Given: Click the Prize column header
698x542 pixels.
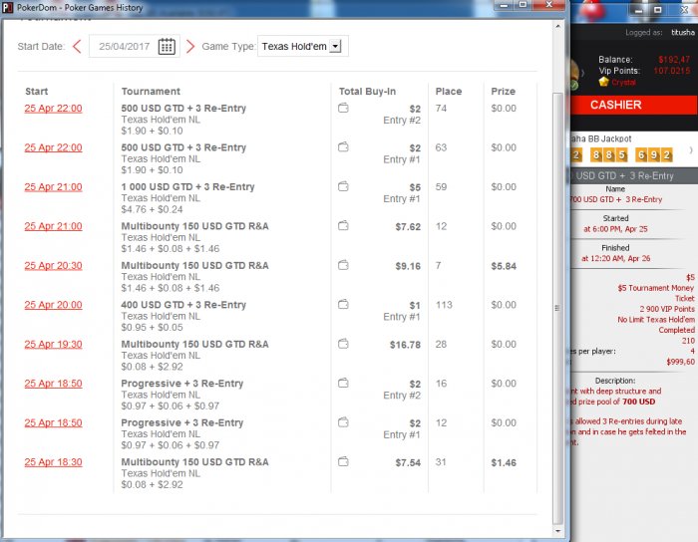Looking at the screenshot, I should (503, 92).
